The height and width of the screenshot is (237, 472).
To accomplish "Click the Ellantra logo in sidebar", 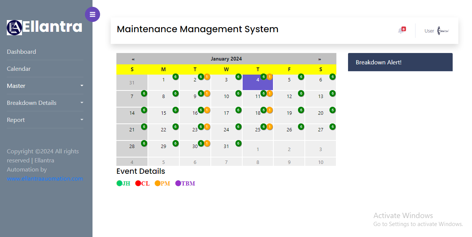I will [x=44, y=27].
